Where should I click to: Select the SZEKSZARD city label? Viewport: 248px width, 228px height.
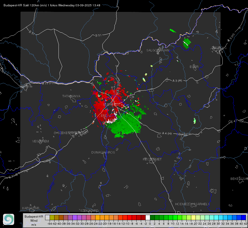(89, 211)
